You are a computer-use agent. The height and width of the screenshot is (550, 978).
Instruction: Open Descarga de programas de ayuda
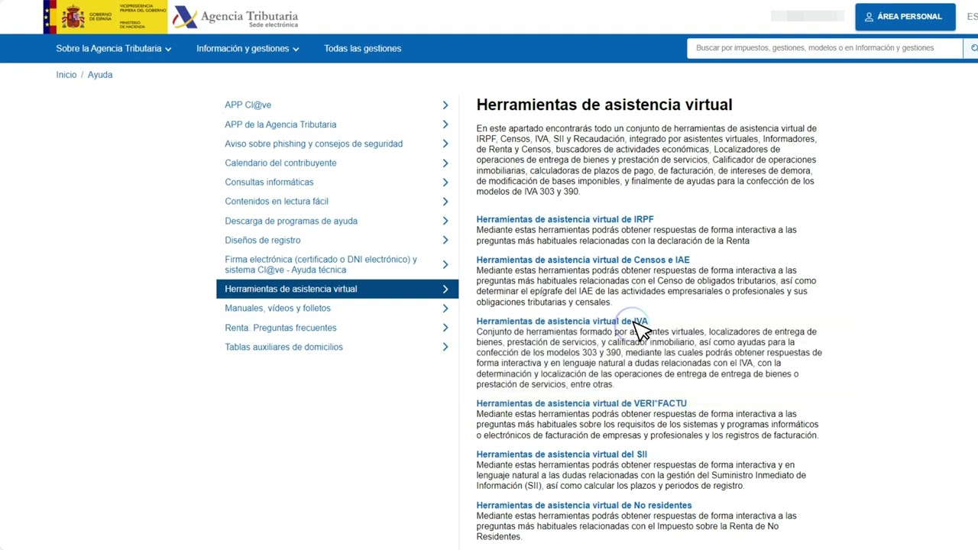pyautogui.click(x=291, y=221)
